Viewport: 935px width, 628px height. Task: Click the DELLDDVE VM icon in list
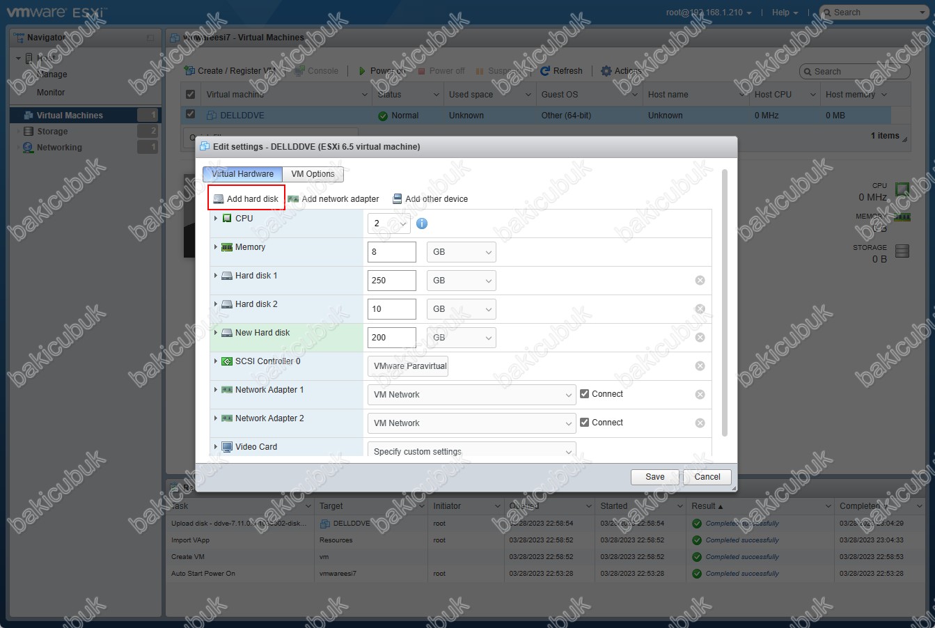coord(212,116)
